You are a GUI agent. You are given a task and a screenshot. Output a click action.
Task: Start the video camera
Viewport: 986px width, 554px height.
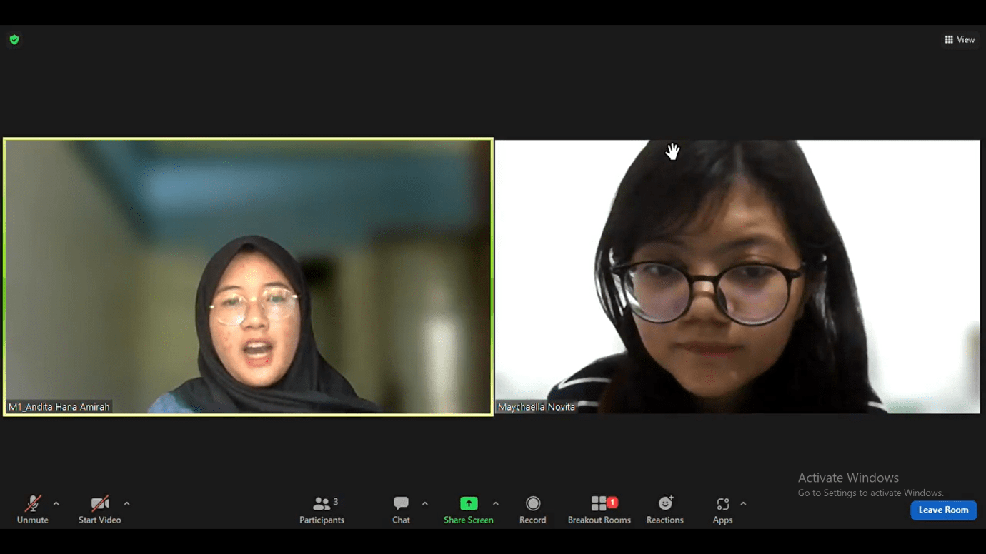pyautogui.click(x=99, y=510)
